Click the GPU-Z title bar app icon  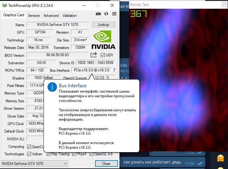(x=4, y=6)
